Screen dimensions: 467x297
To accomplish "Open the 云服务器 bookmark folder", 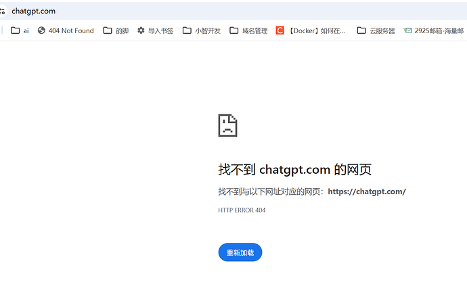I will pyautogui.click(x=376, y=30).
